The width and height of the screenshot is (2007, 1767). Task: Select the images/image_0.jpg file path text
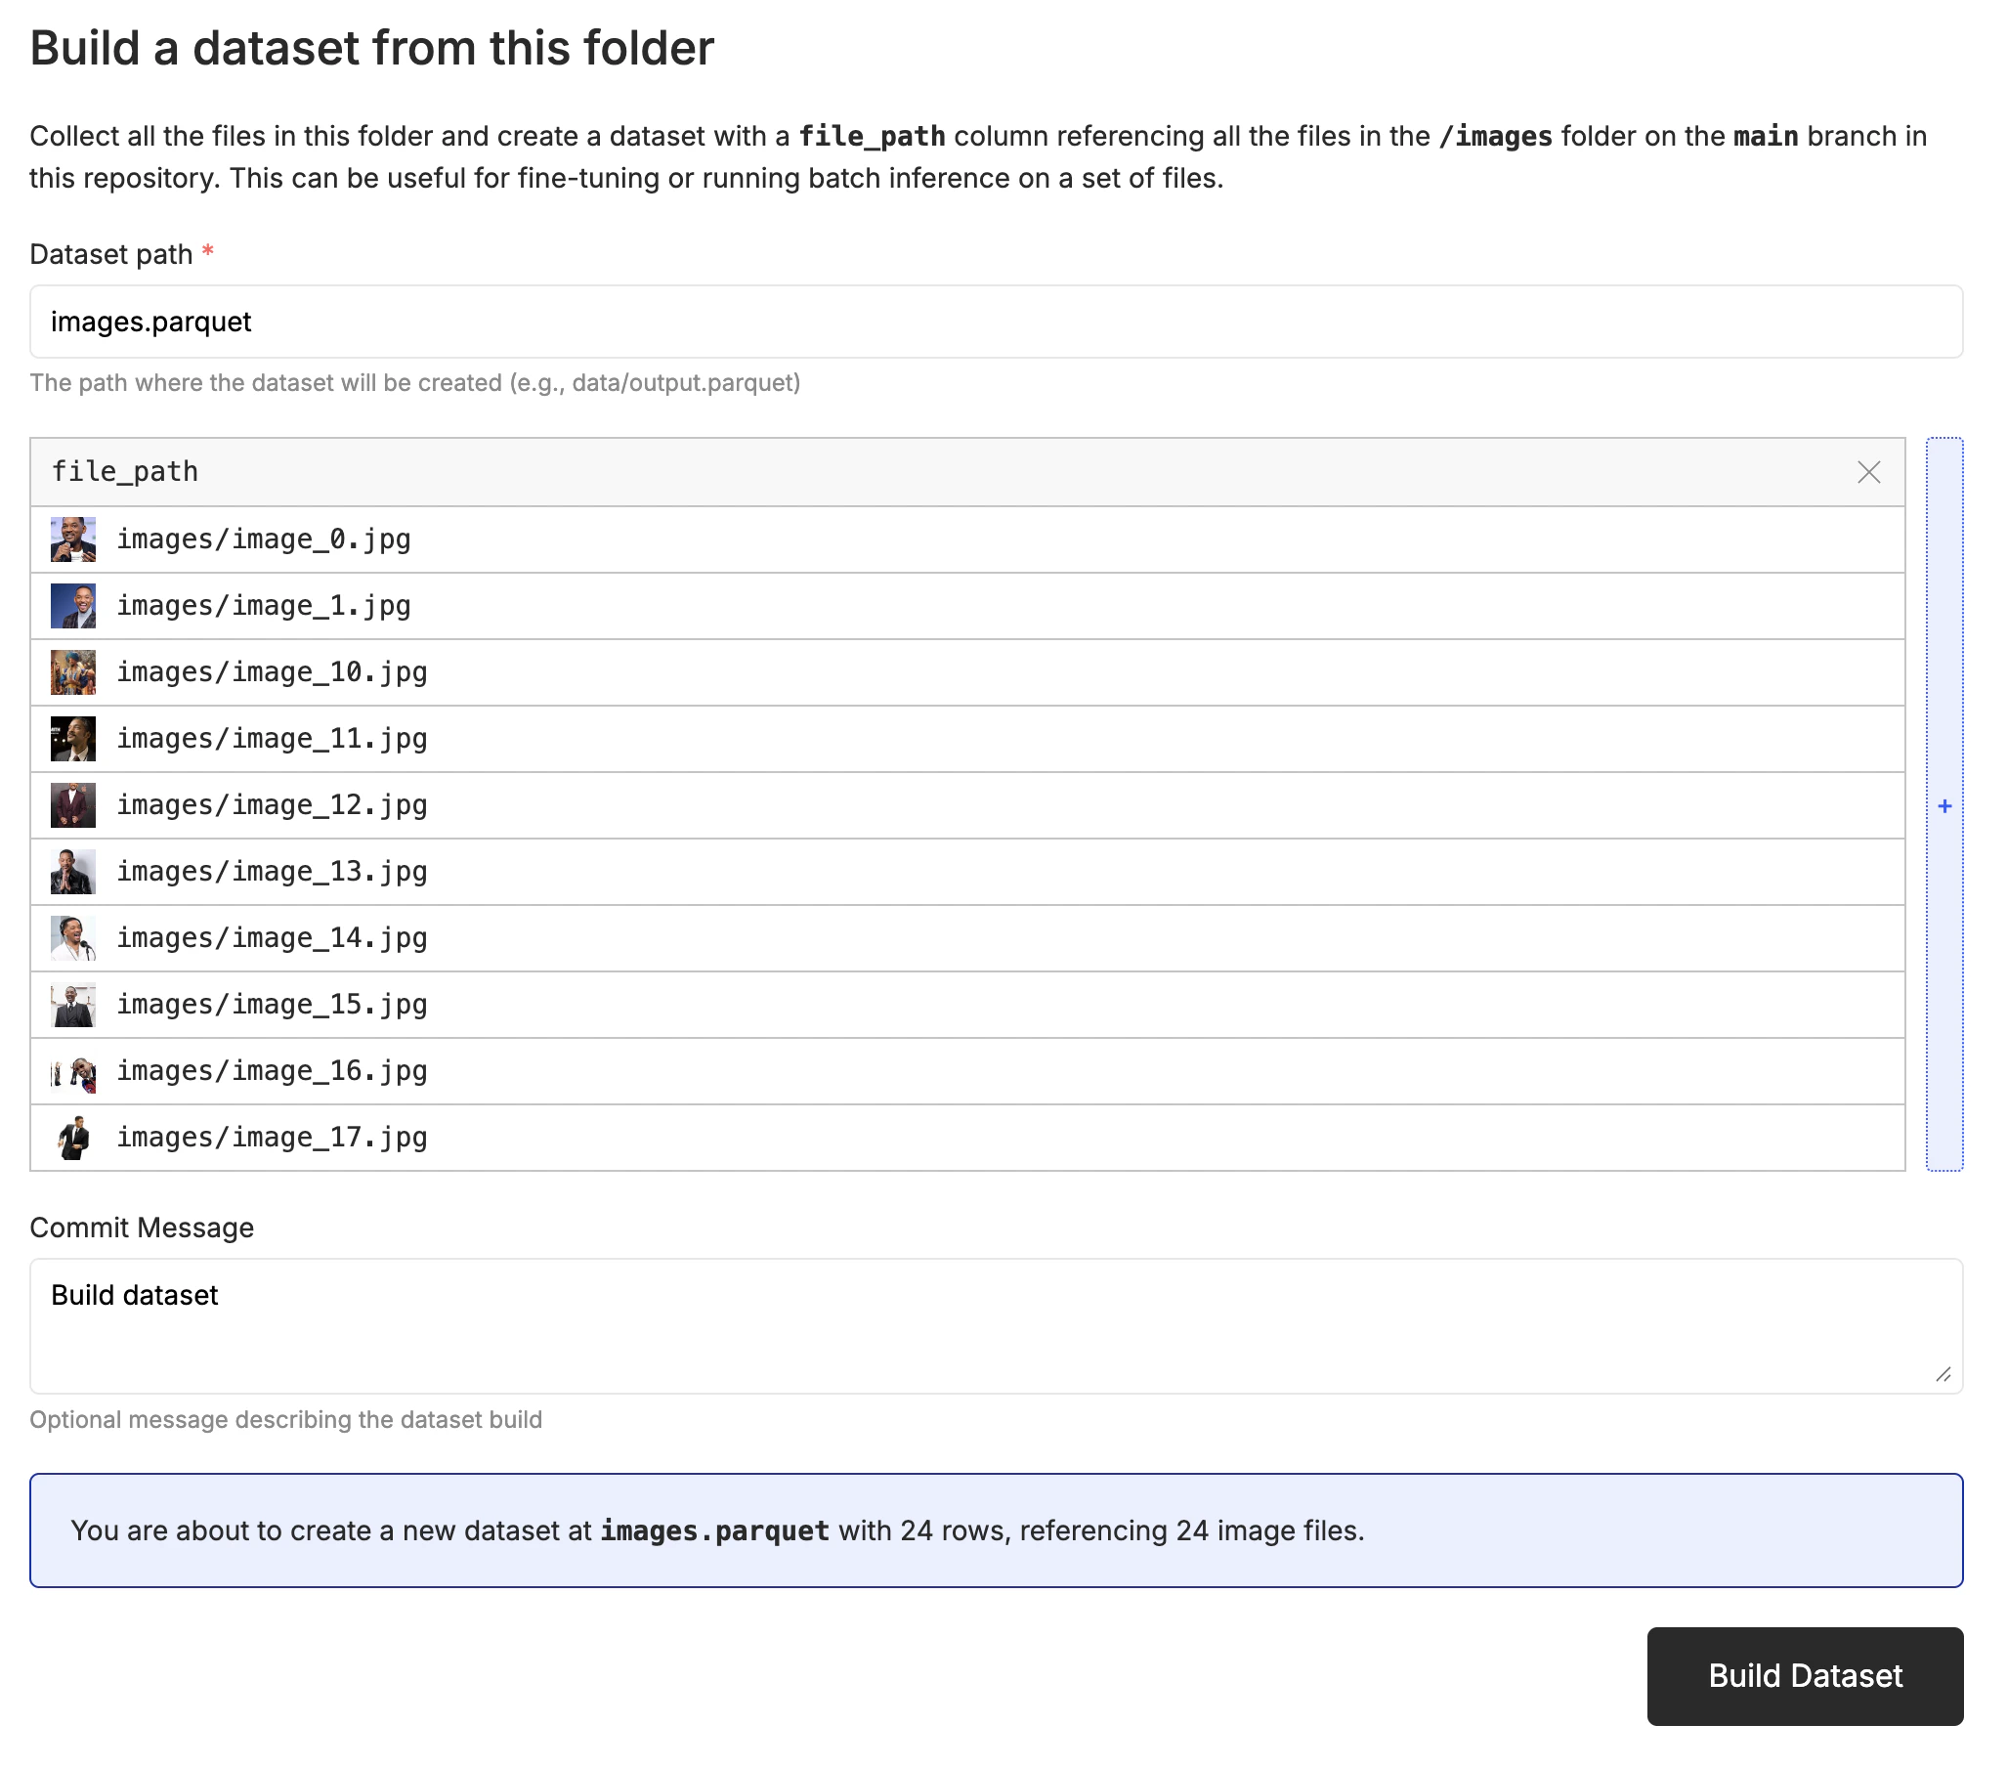(265, 539)
